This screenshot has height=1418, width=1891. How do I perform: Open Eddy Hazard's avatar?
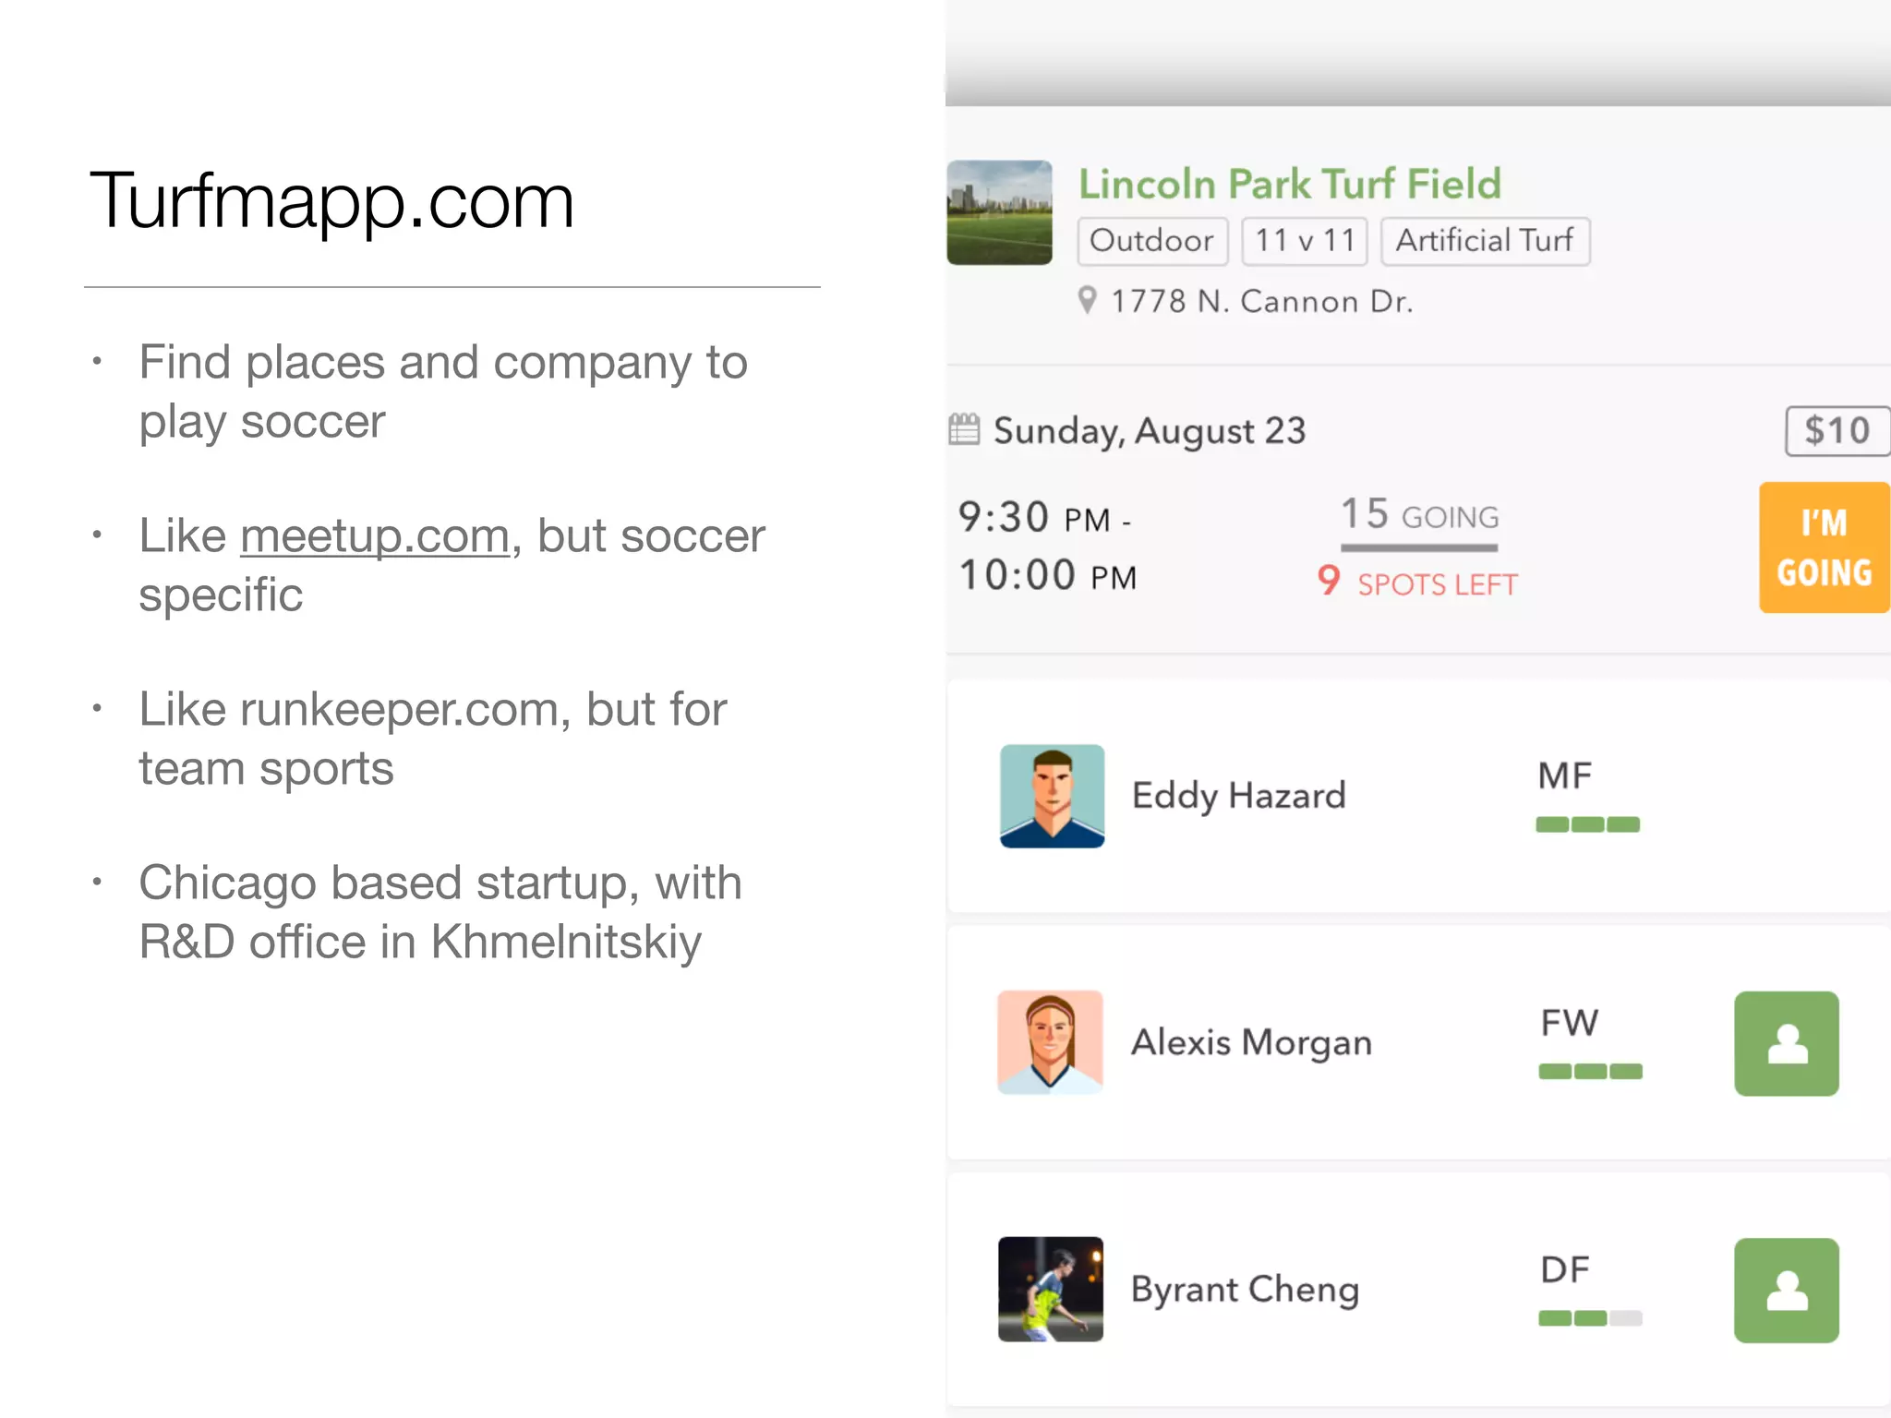click(x=1052, y=796)
